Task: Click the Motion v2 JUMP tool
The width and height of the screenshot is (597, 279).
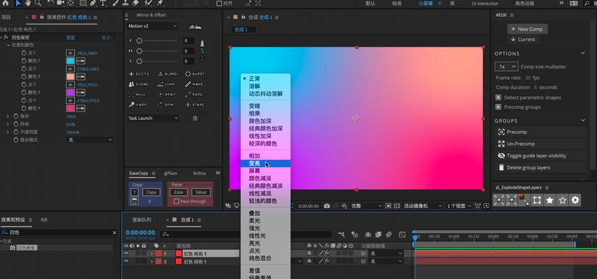Action: click(168, 84)
